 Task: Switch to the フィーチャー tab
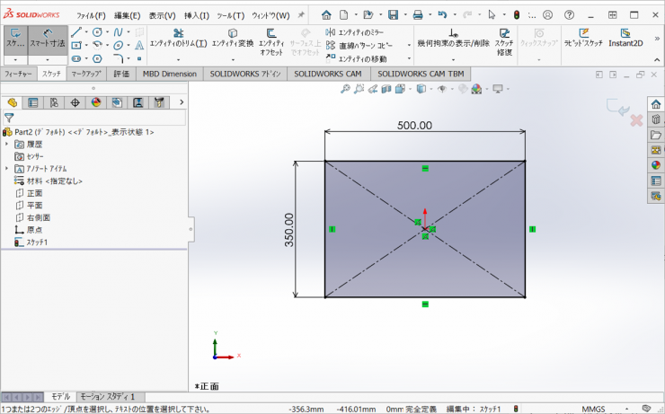point(19,74)
